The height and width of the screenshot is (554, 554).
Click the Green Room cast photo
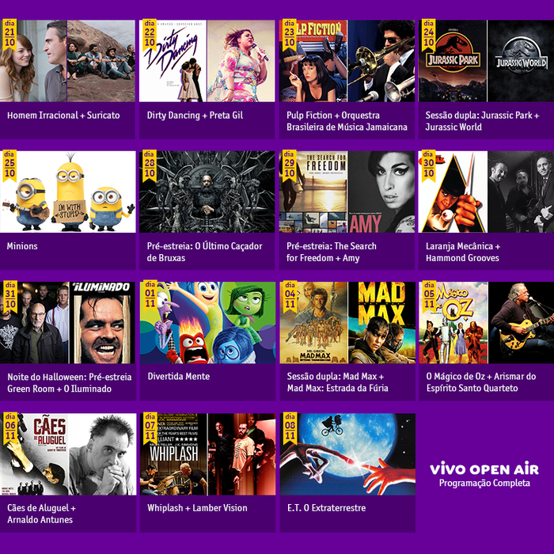[35, 323]
